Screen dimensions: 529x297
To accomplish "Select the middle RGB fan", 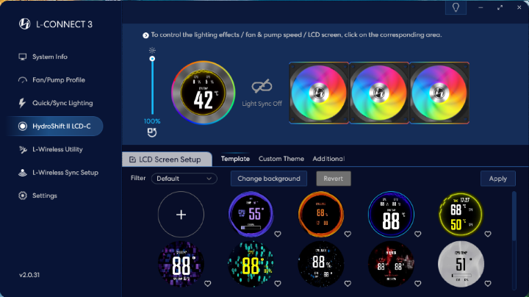I will point(378,93).
